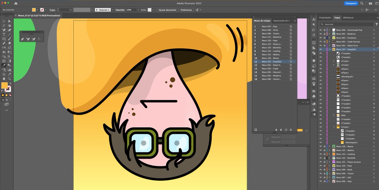Click the Swap Fill and Stroke arrow
Screen dimensions: 379x190
pyautogui.click(x=10, y=83)
